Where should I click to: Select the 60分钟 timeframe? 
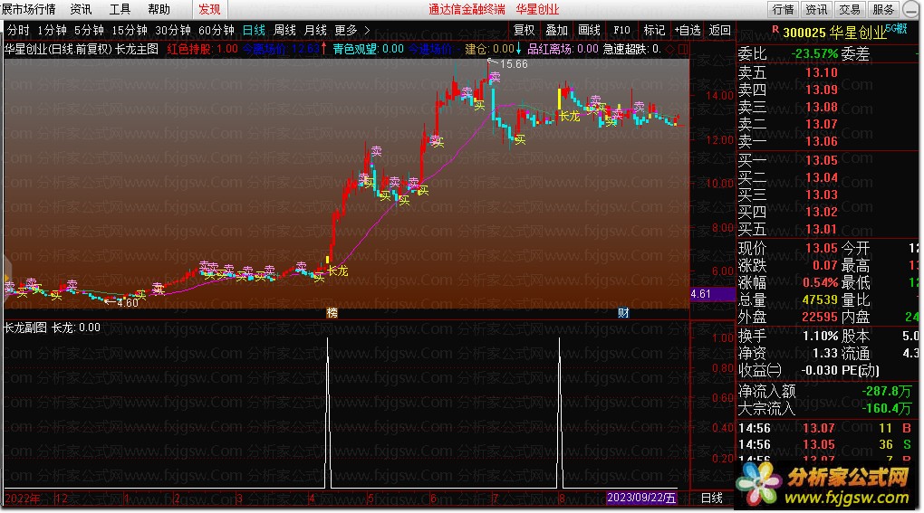point(217,30)
